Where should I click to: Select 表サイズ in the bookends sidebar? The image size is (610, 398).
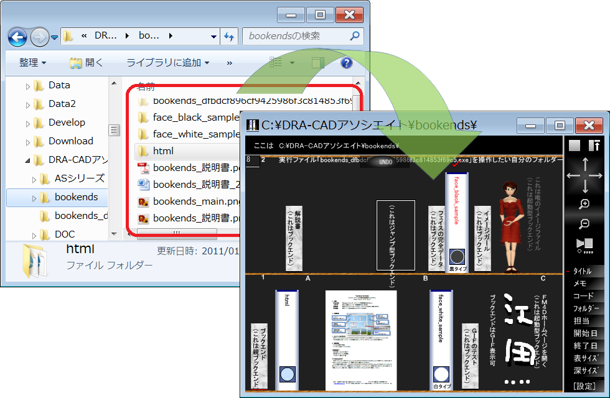[x=586, y=358]
